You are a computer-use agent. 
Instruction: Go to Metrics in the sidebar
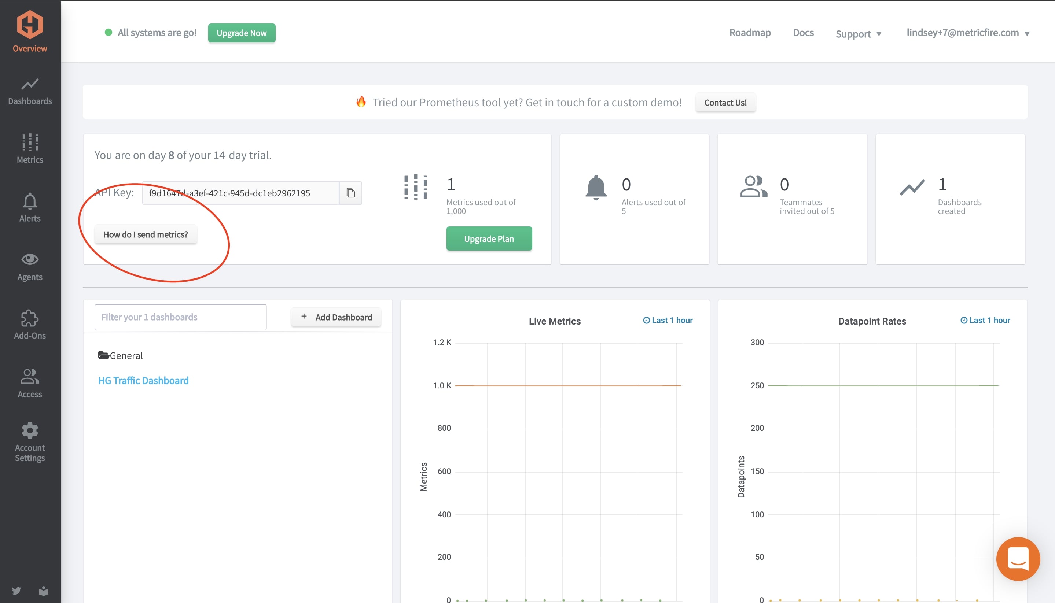30,149
